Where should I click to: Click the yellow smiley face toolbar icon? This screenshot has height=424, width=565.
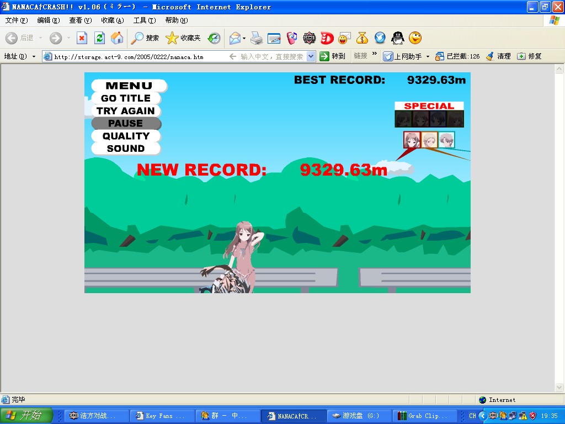415,38
